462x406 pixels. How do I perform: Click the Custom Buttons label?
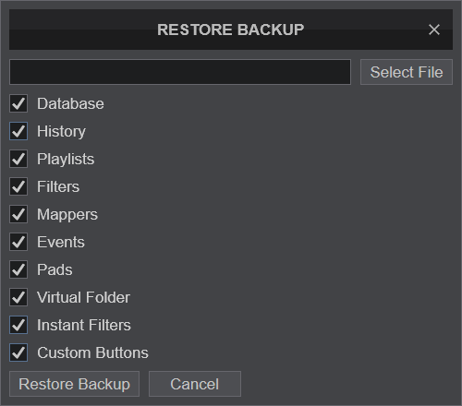[x=92, y=352]
